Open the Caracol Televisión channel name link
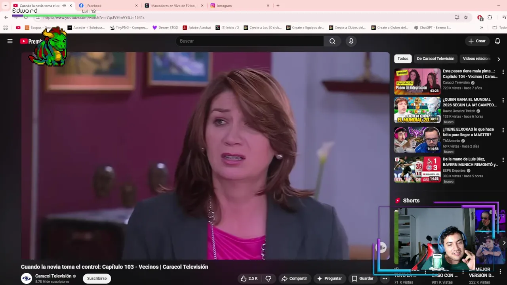This screenshot has width=507, height=285. click(53, 276)
